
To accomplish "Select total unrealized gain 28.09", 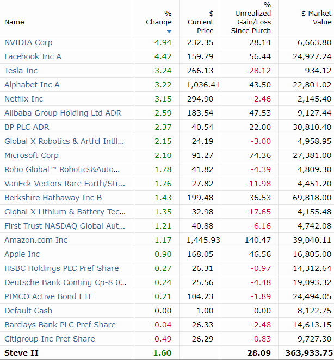I will [259, 353].
